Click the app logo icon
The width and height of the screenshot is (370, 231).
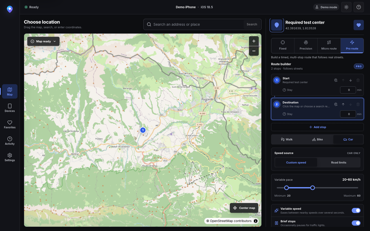[10, 9]
